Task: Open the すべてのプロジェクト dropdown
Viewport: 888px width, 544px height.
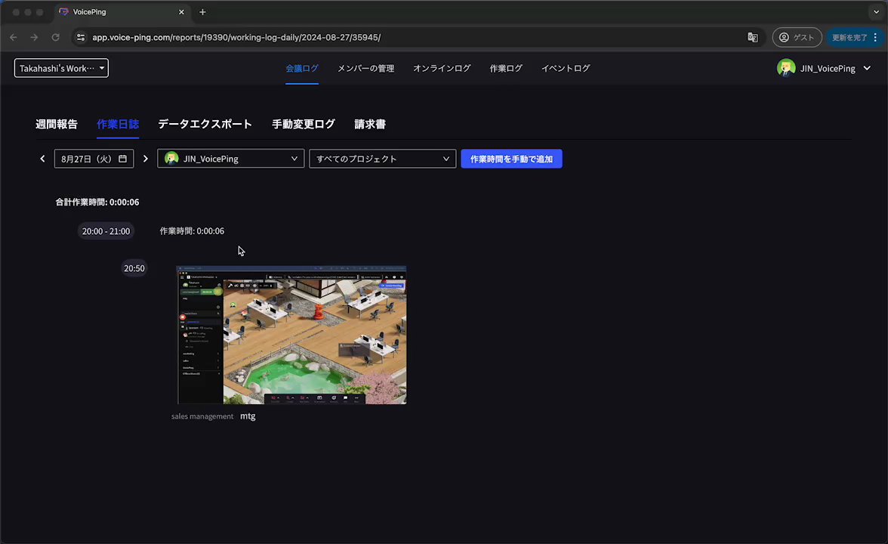Action: (382, 159)
